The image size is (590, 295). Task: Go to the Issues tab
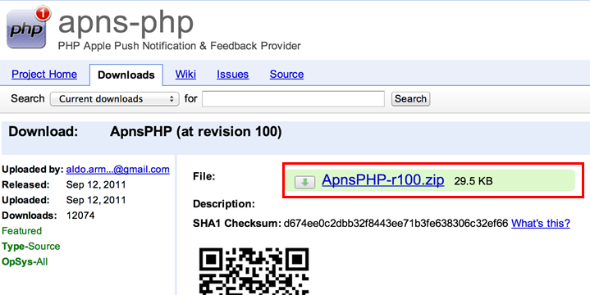232,75
